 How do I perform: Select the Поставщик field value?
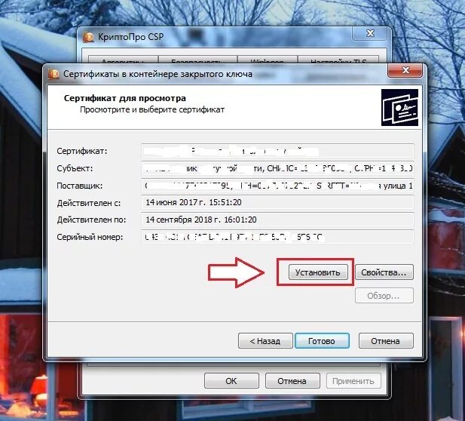click(x=277, y=186)
